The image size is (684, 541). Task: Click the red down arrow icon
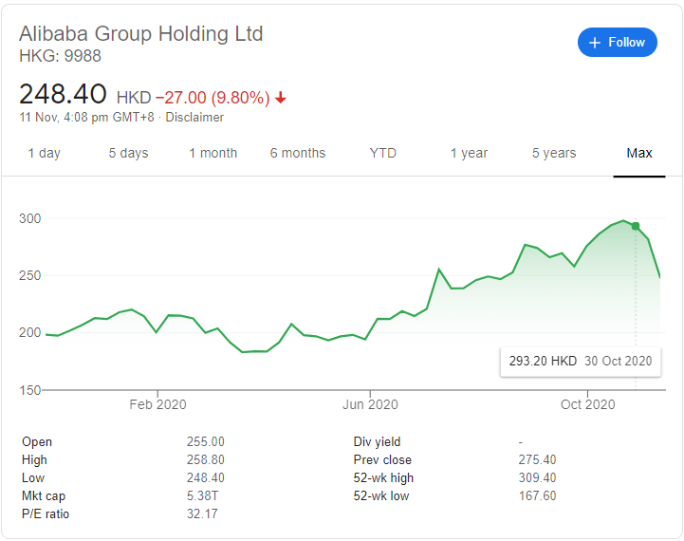point(281,98)
